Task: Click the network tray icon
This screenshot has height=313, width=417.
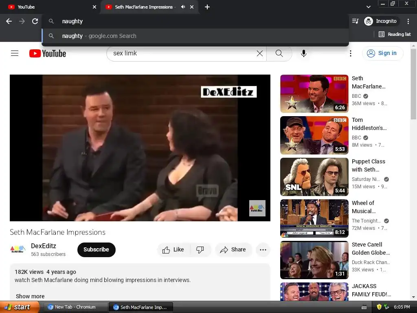Action: click(x=386, y=307)
